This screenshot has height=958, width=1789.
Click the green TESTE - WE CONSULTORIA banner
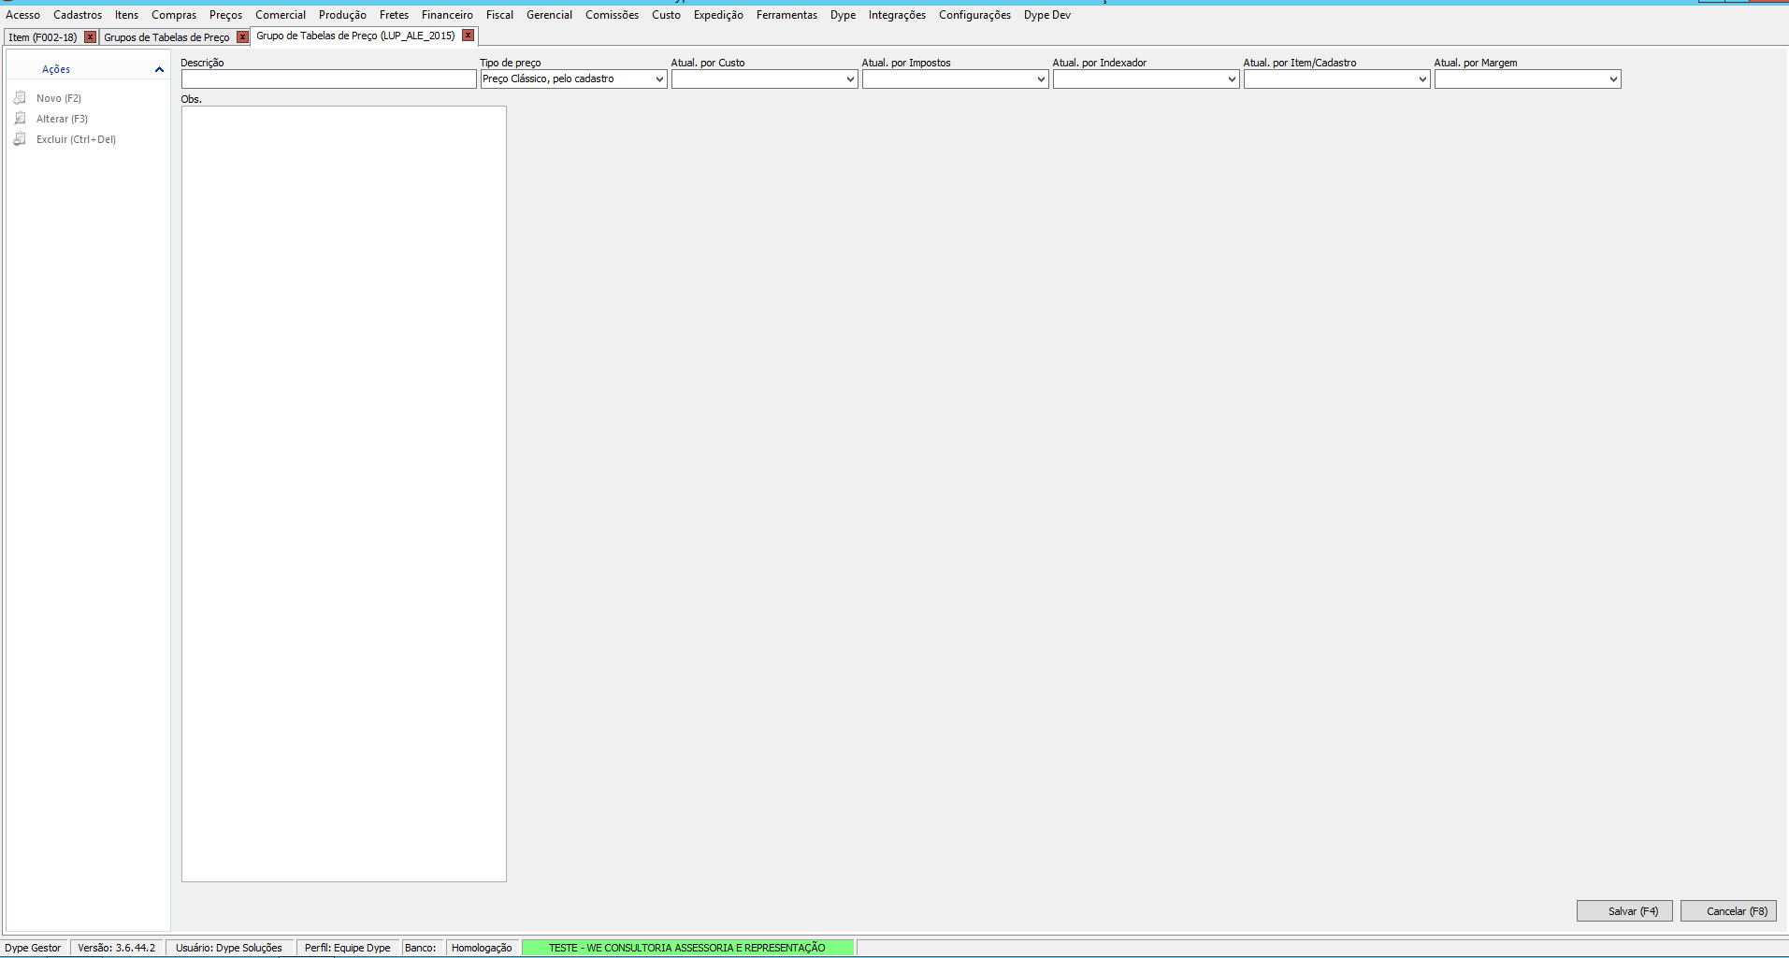click(x=687, y=948)
